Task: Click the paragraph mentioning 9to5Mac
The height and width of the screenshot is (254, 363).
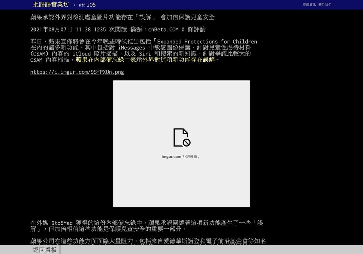Action: click(147, 226)
